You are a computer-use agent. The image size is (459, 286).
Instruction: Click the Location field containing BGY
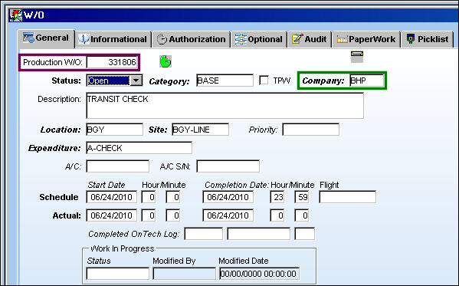click(114, 130)
